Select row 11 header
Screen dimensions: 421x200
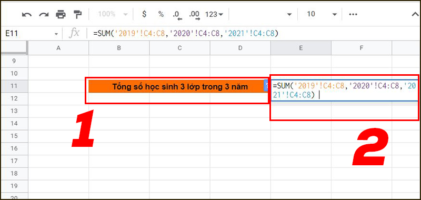pos(14,86)
